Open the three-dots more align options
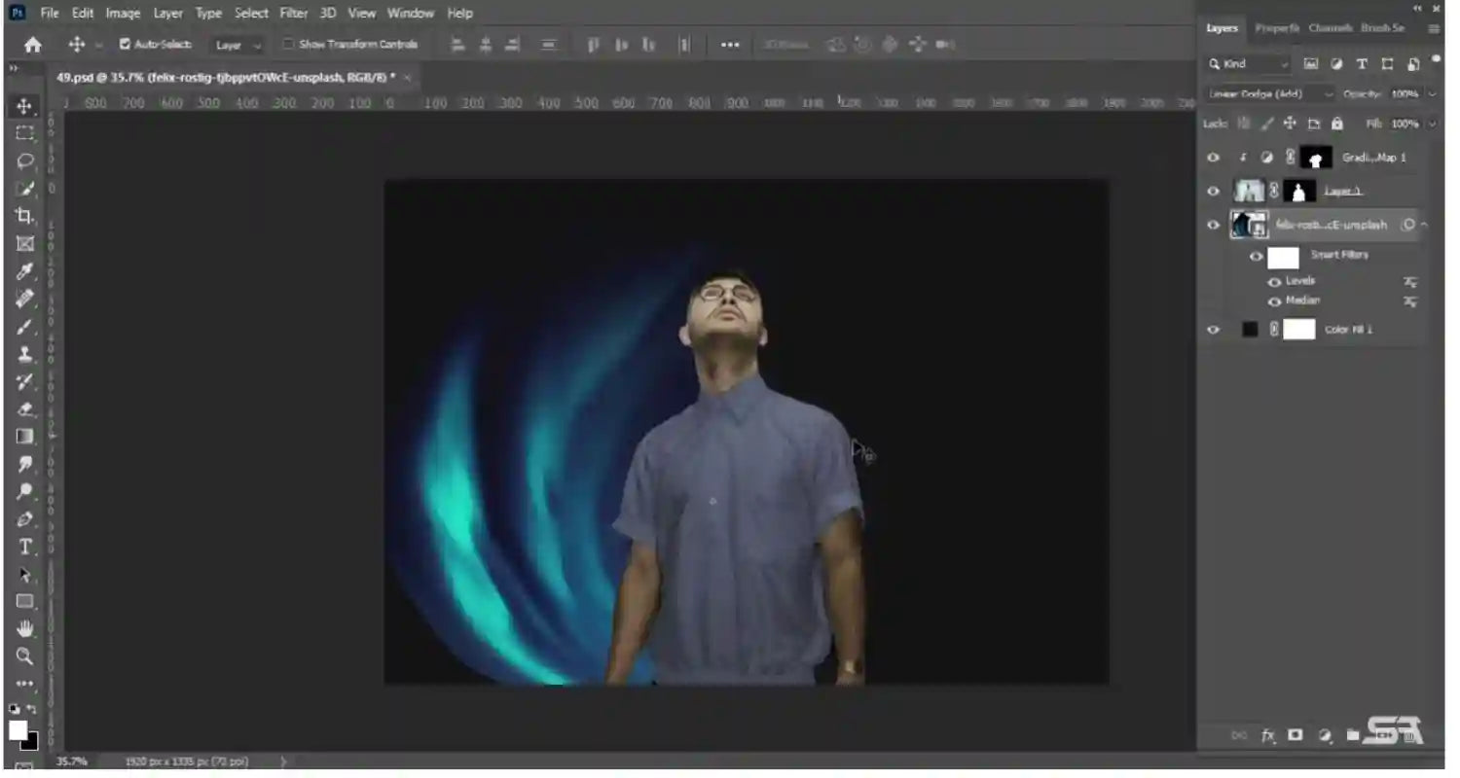Image resolution: width=1460 pixels, height=778 pixels. (x=730, y=45)
